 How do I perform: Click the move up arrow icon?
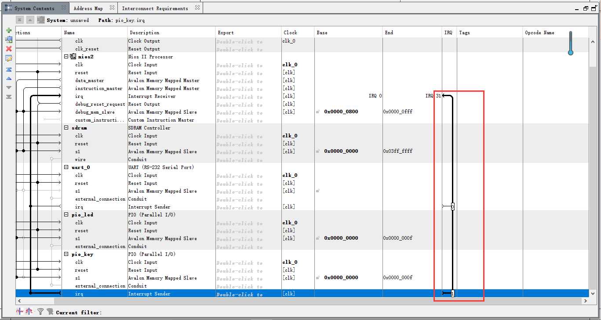tap(9, 79)
